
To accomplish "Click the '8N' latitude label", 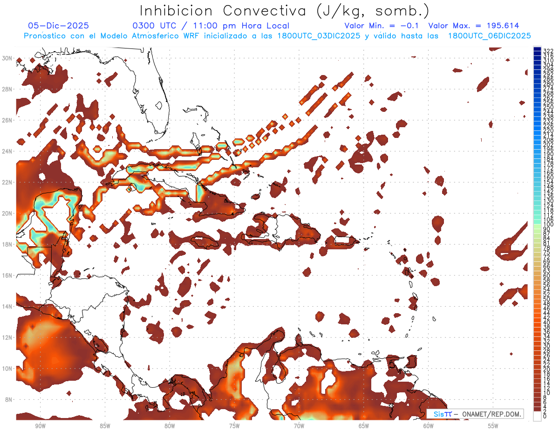I will pos(9,399).
